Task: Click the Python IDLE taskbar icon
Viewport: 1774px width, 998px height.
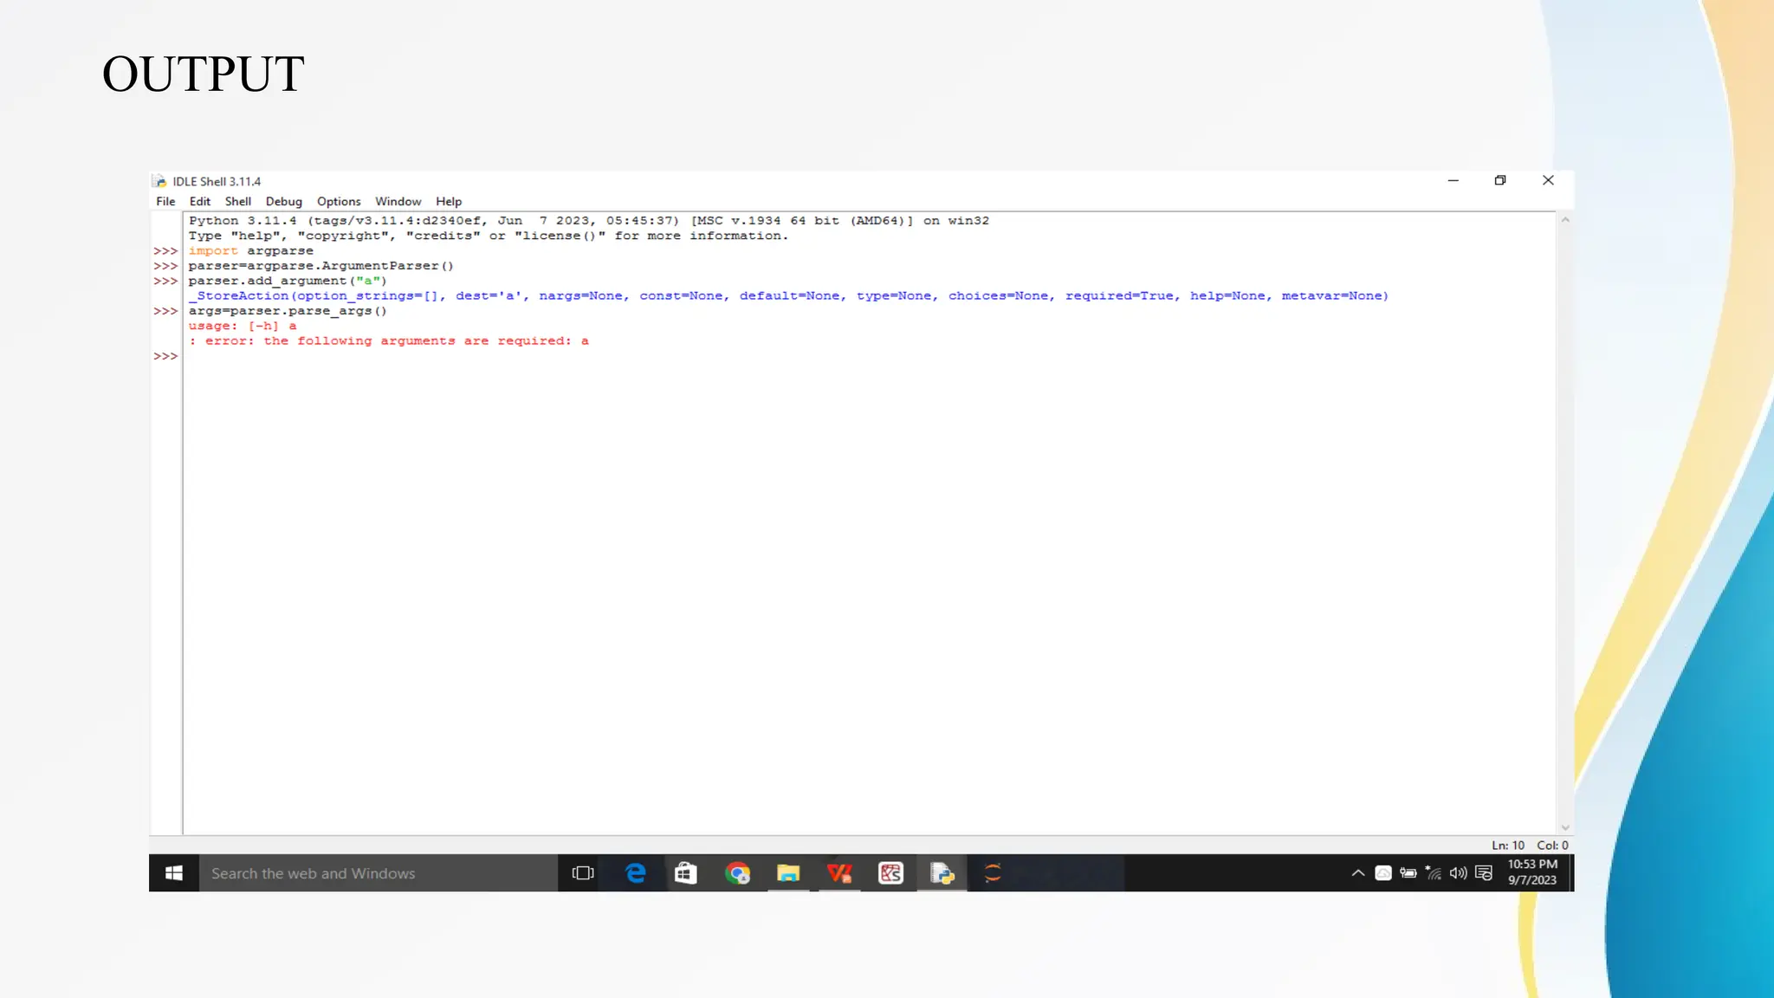Action: pyautogui.click(x=942, y=873)
